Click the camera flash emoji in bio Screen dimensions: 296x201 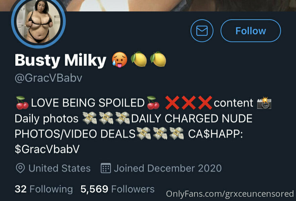click(x=264, y=103)
